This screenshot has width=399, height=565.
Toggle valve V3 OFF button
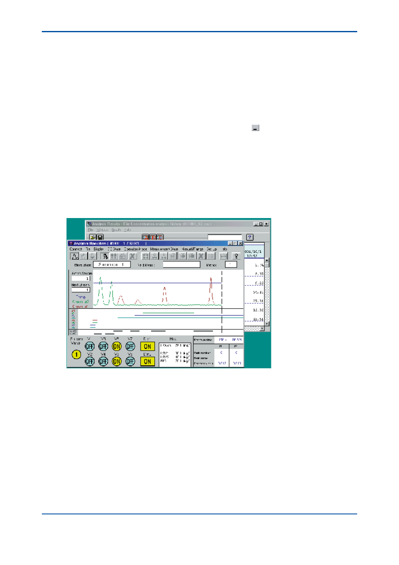103,347
